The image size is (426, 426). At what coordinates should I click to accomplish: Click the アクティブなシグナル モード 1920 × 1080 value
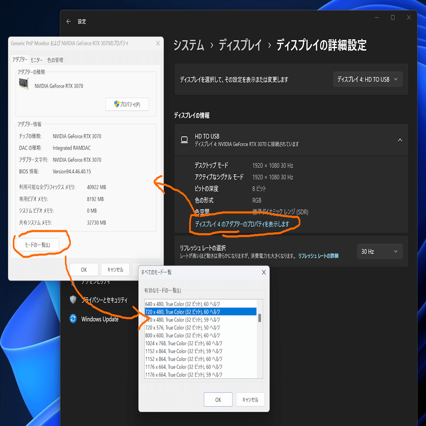click(x=272, y=177)
